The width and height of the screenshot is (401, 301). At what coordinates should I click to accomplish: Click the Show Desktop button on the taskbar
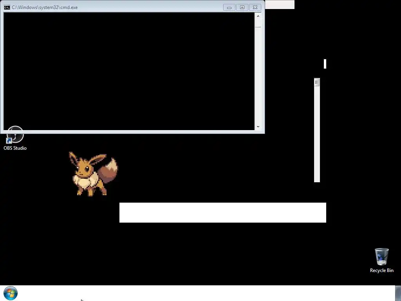[x=398, y=293]
